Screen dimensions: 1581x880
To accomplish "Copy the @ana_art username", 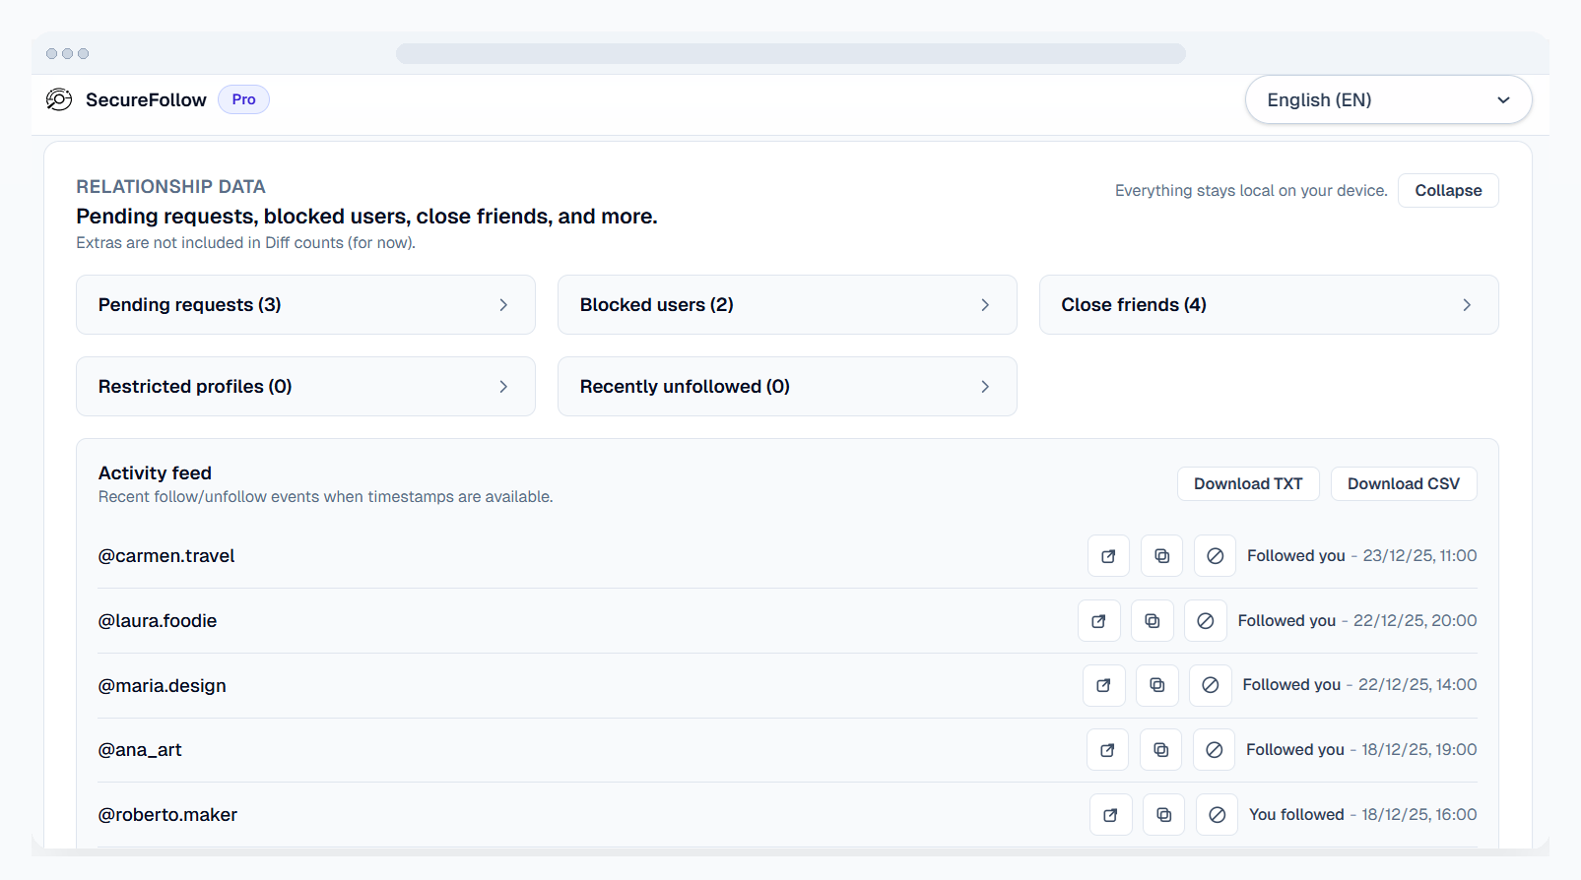I will click(1160, 750).
